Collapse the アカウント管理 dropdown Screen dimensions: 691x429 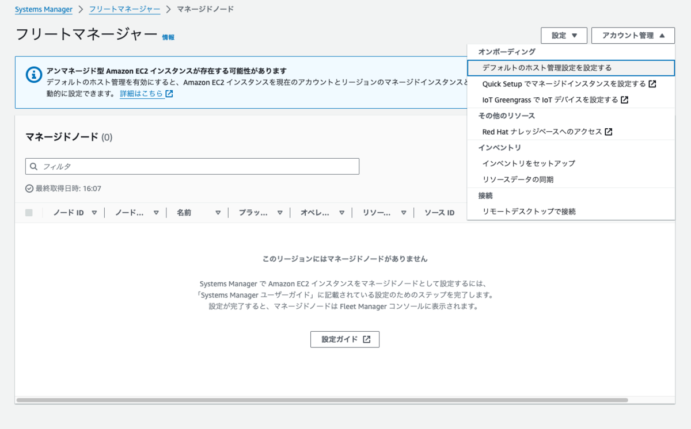(x=633, y=36)
